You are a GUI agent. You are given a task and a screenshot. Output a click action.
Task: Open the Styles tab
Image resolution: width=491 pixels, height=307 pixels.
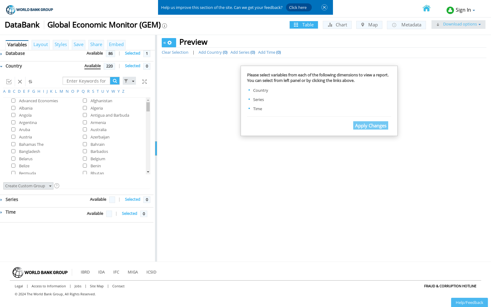[61, 45]
